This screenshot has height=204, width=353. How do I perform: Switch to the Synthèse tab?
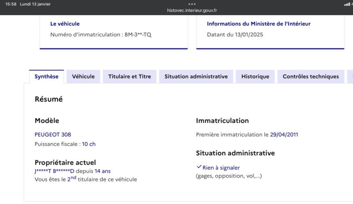(46, 76)
